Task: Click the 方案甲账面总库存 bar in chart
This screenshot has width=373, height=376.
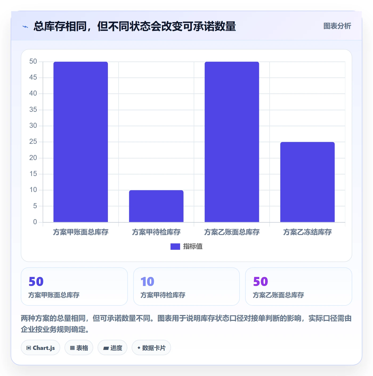Action: coord(81,142)
